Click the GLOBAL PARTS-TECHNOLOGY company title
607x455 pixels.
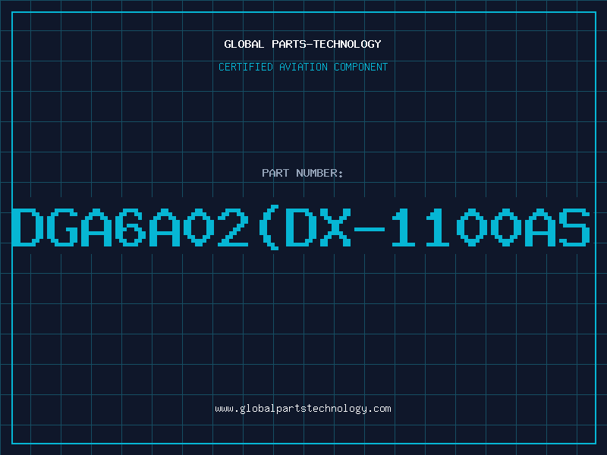coord(303,44)
